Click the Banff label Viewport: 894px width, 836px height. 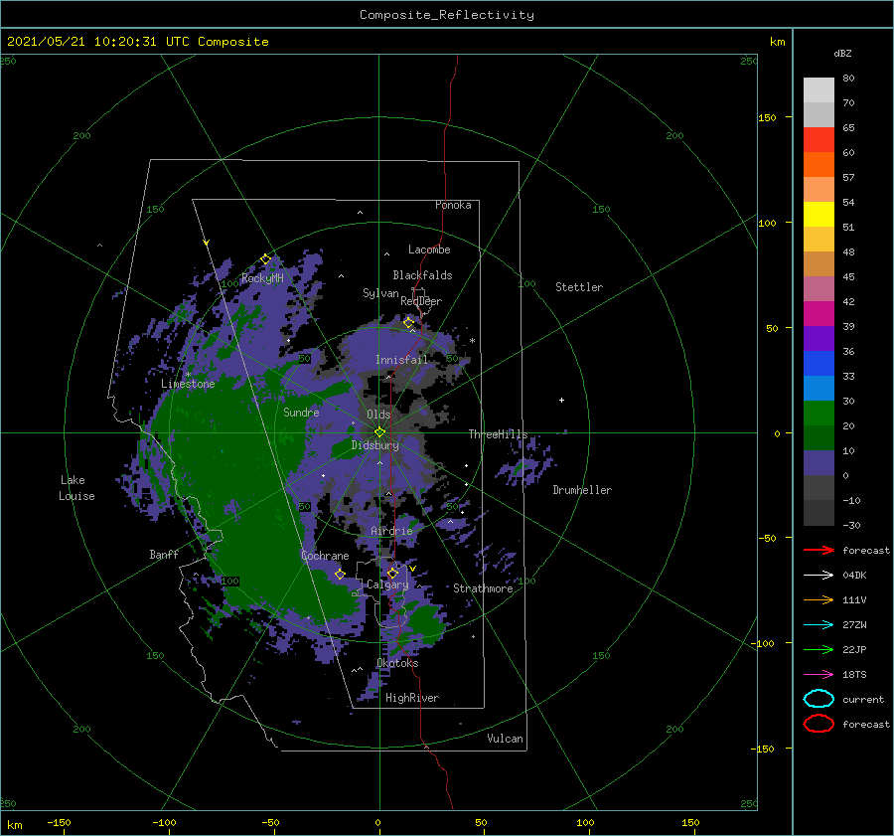point(164,554)
